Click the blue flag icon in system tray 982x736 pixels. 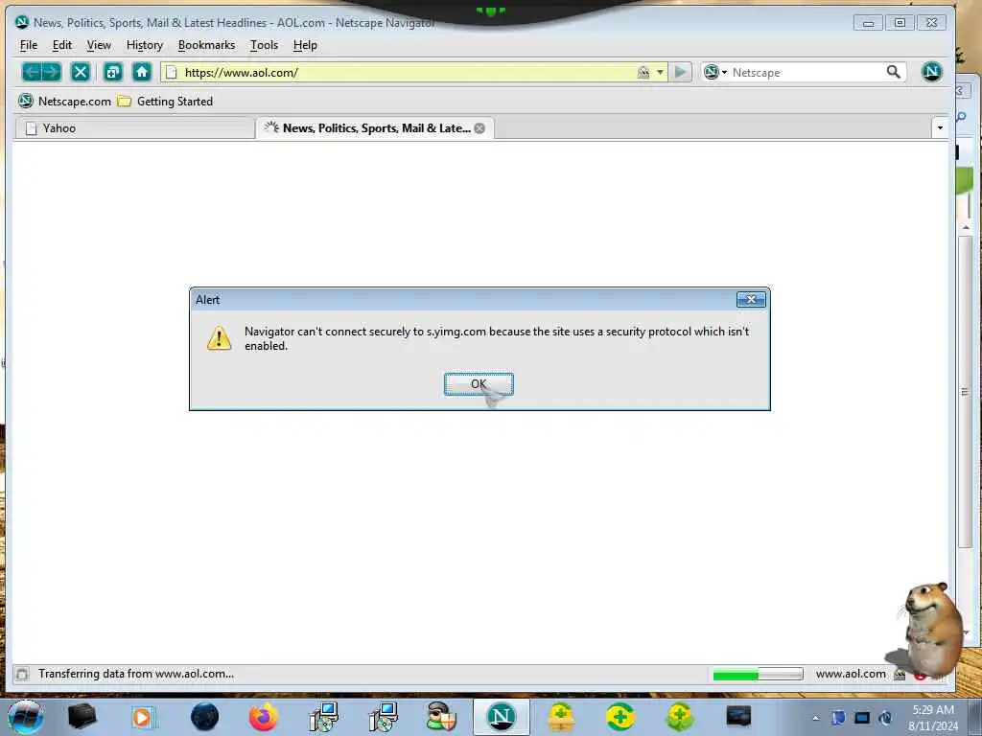838,718
